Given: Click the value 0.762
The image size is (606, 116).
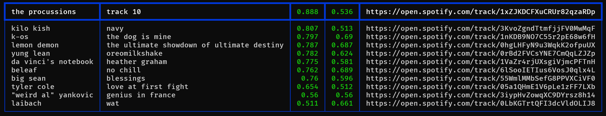Looking at the screenshot, I should pos(307,70).
